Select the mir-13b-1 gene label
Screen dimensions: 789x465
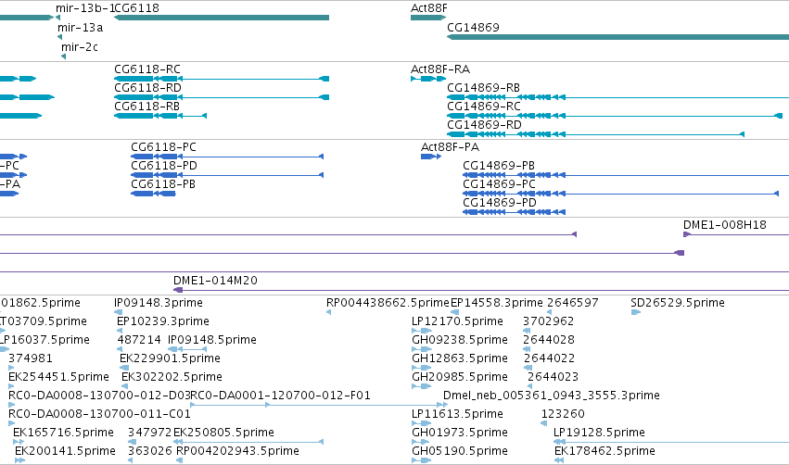click(x=85, y=8)
